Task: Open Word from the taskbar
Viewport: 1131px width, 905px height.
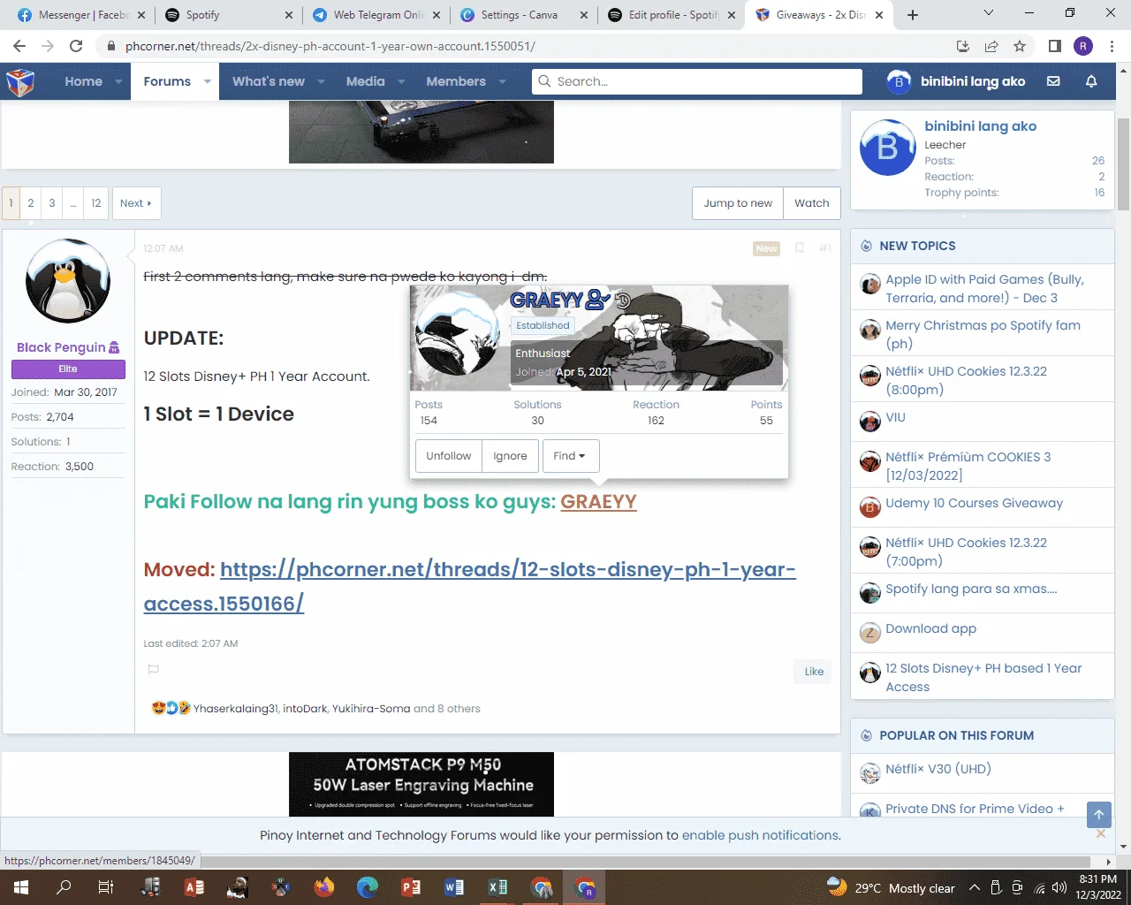Action: click(x=454, y=887)
